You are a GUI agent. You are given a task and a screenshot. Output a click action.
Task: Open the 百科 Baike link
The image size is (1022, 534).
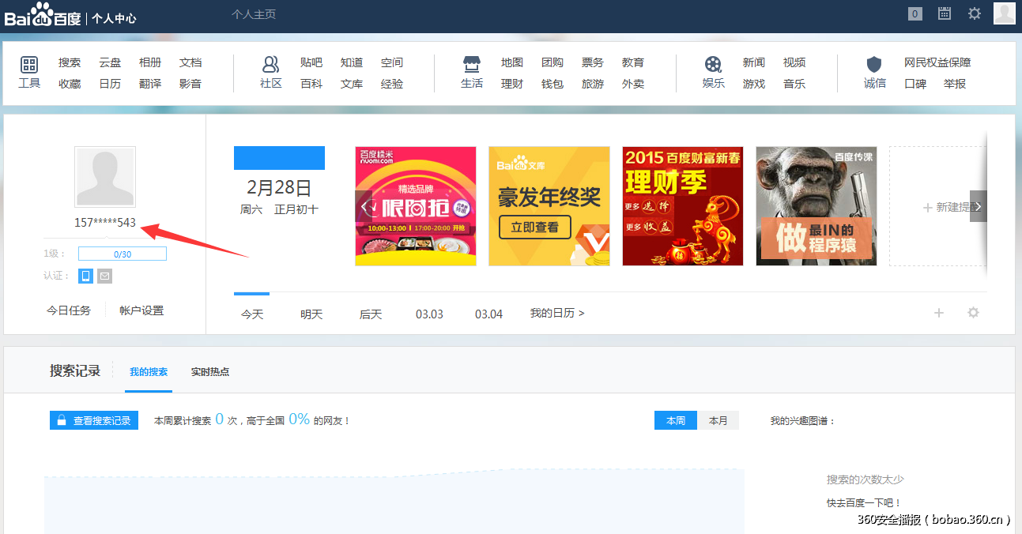(311, 84)
